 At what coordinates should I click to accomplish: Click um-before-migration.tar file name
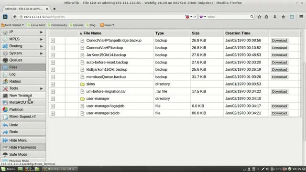point(106,91)
